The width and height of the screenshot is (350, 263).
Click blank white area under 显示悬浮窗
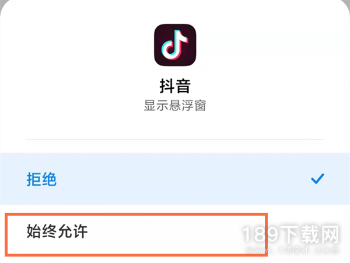click(x=175, y=125)
